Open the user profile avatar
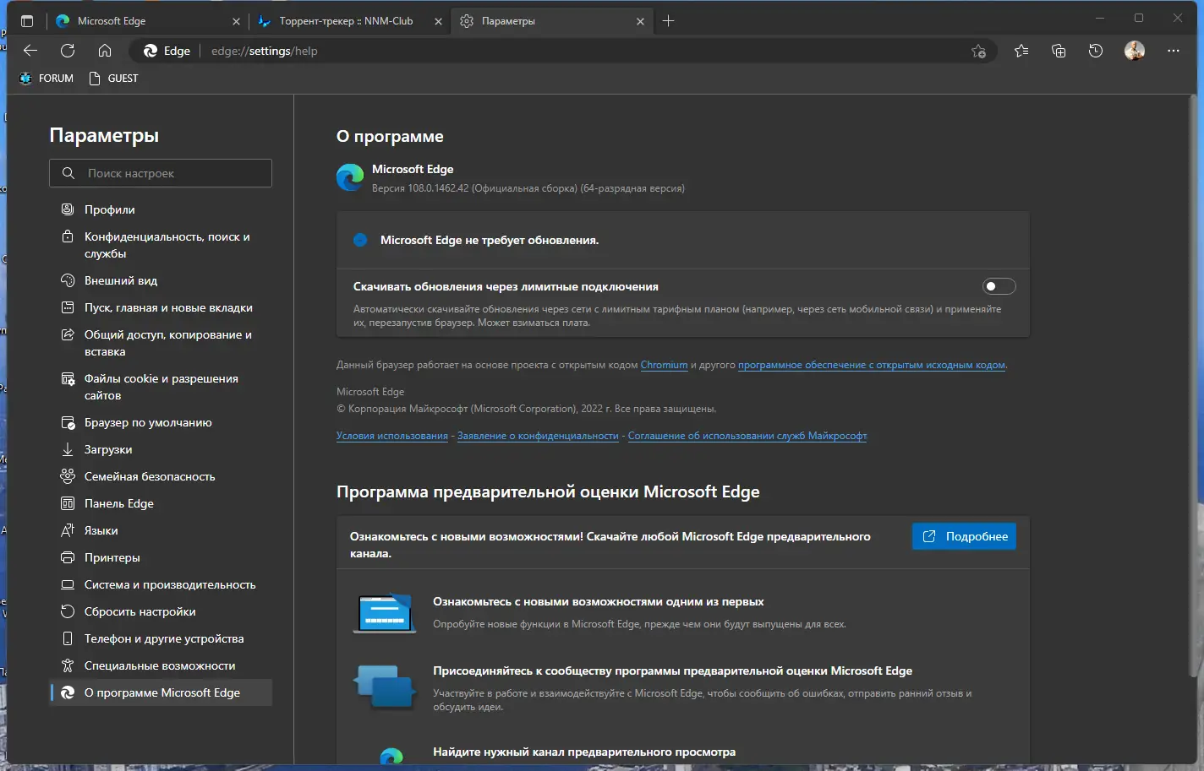Viewport: 1204px width, 771px height. [1135, 51]
